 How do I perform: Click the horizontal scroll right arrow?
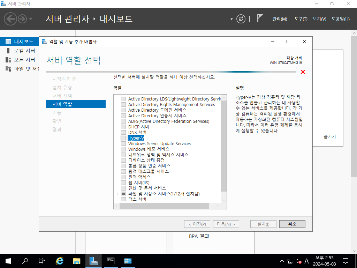[218, 206]
